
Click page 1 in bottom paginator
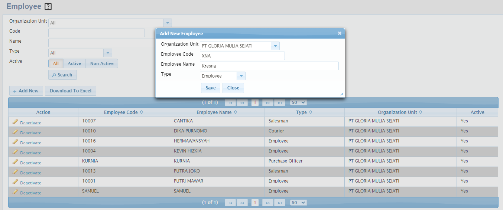(255, 203)
